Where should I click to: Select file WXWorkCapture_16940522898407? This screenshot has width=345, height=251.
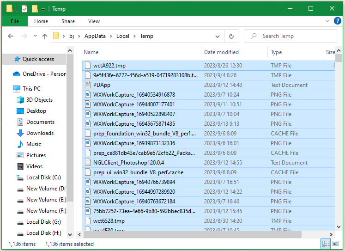coord(208,114)
